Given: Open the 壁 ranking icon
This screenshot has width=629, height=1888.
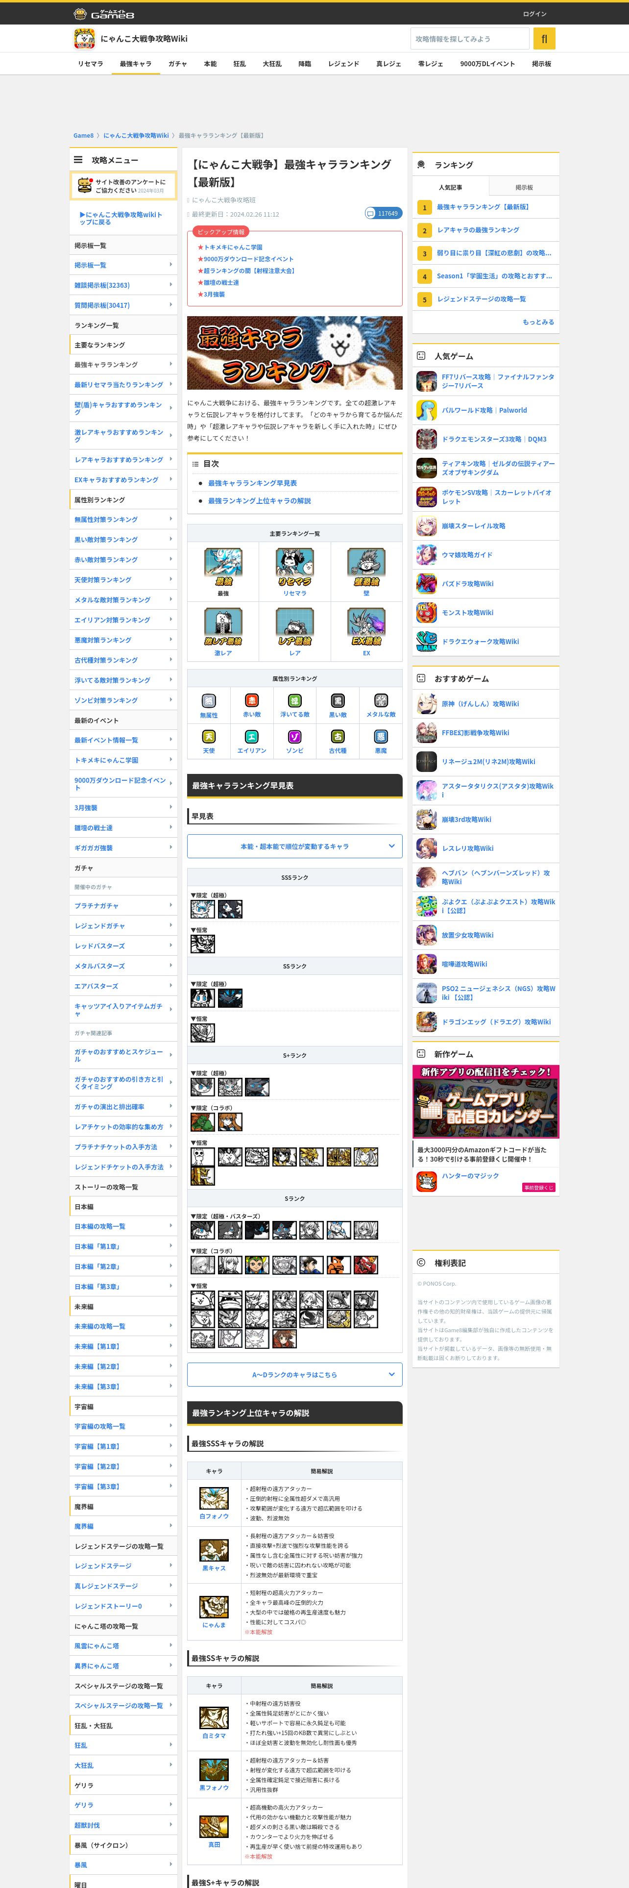Looking at the screenshot, I should tap(366, 567).
